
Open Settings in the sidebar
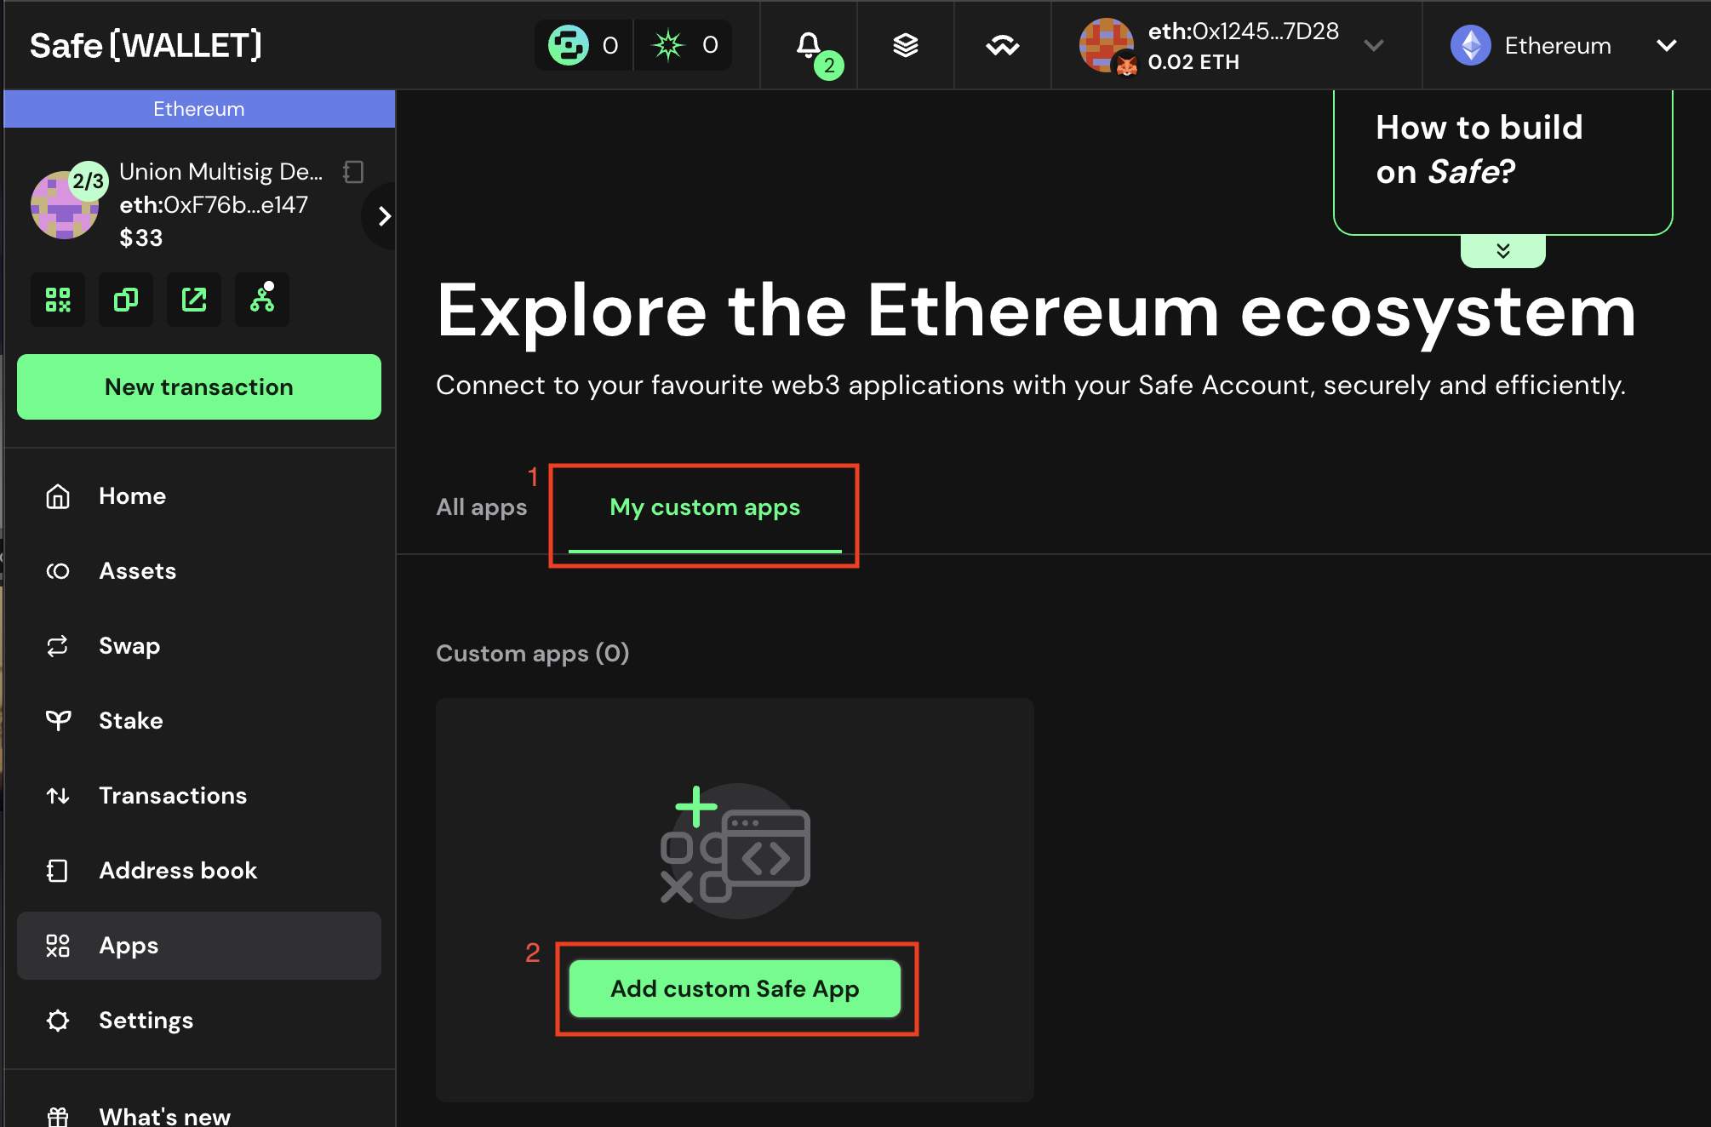click(x=146, y=1020)
